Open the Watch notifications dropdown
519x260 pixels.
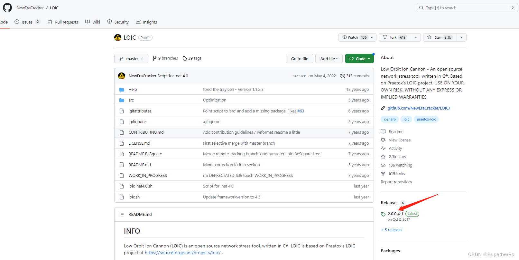pyautogui.click(x=357, y=37)
